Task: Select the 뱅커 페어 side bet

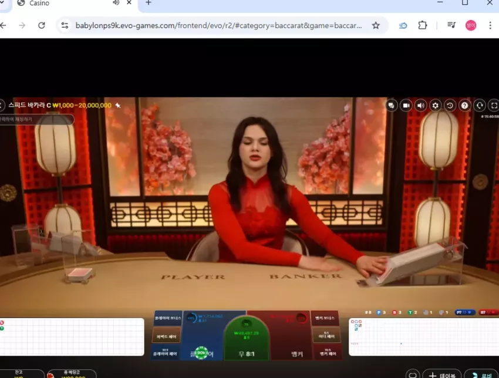Action: tap(328, 352)
